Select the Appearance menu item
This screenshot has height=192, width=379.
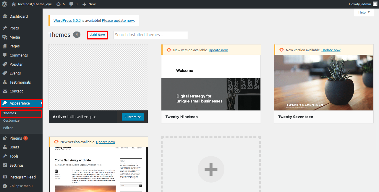point(21,103)
